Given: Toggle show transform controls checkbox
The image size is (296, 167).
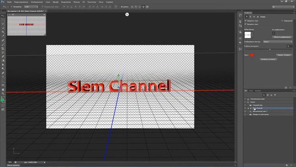Looking at the screenshot, I should 43,7.
